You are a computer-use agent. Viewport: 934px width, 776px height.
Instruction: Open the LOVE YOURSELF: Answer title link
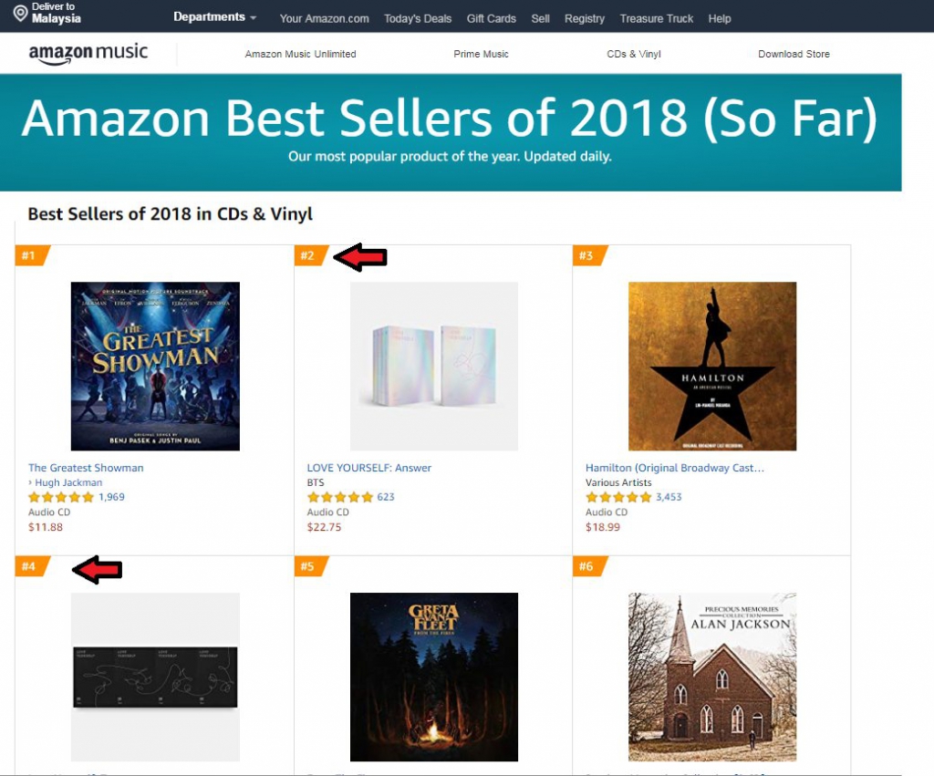(369, 468)
